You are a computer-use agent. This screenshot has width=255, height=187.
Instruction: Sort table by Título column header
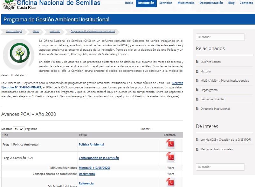(x=83, y=135)
